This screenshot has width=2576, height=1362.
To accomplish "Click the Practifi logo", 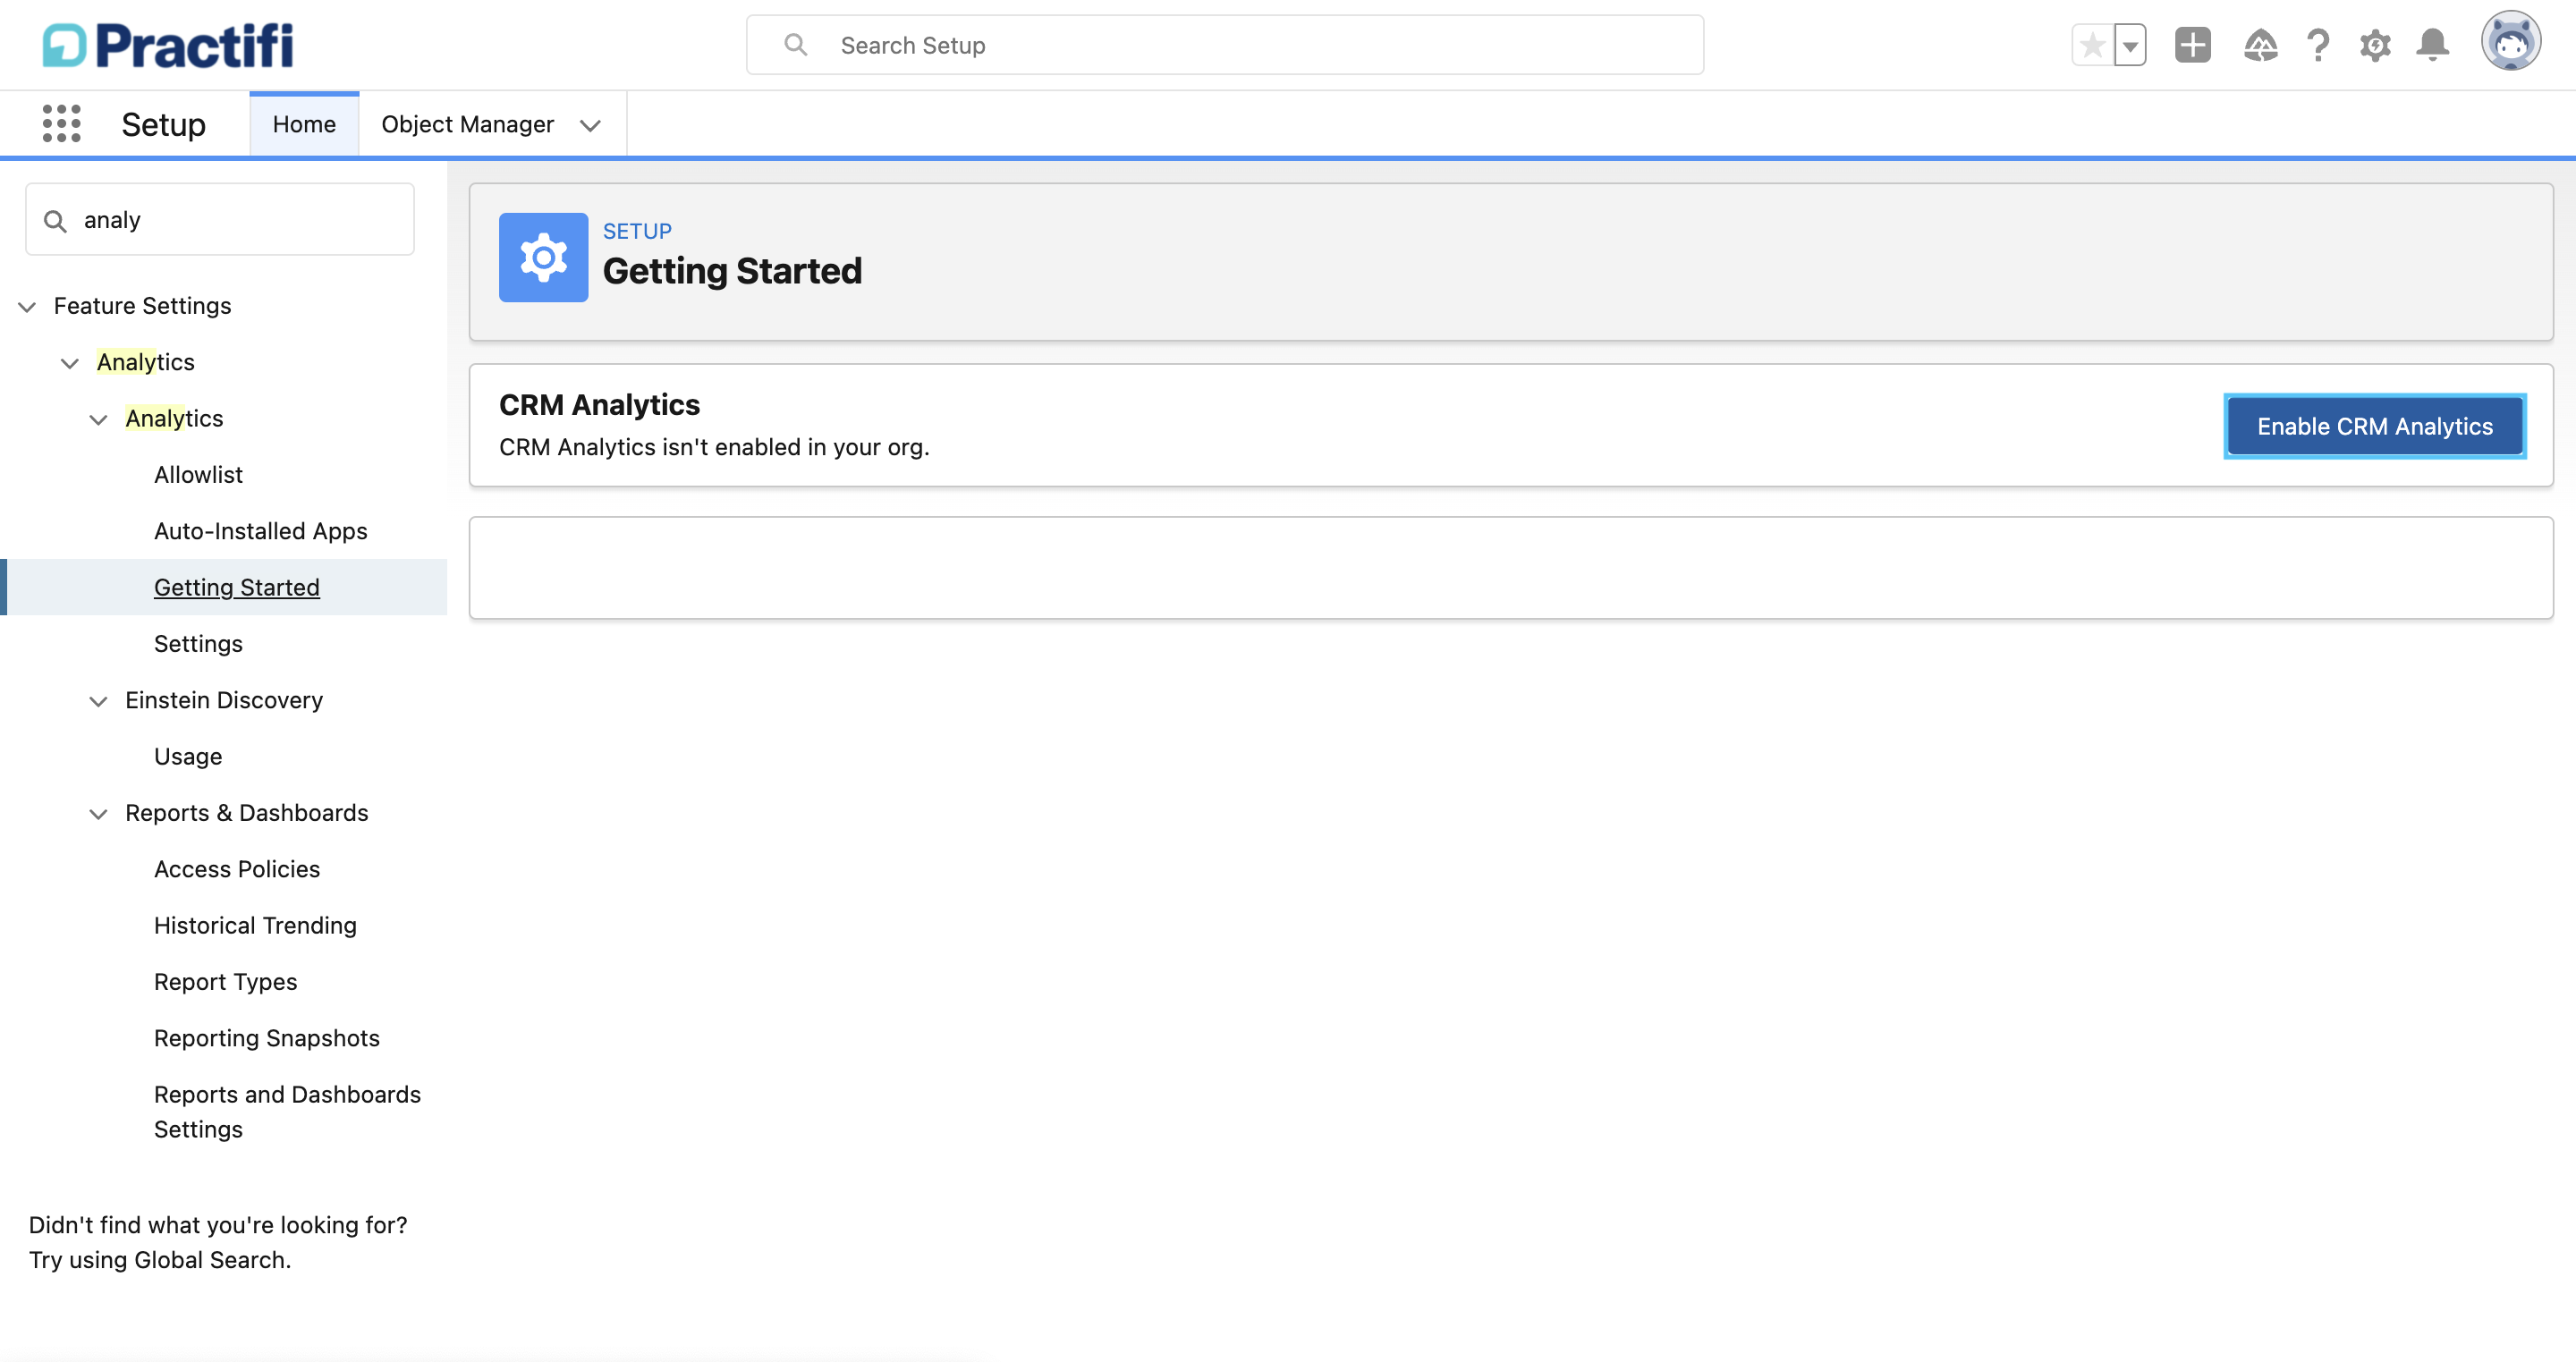I will 168,45.
